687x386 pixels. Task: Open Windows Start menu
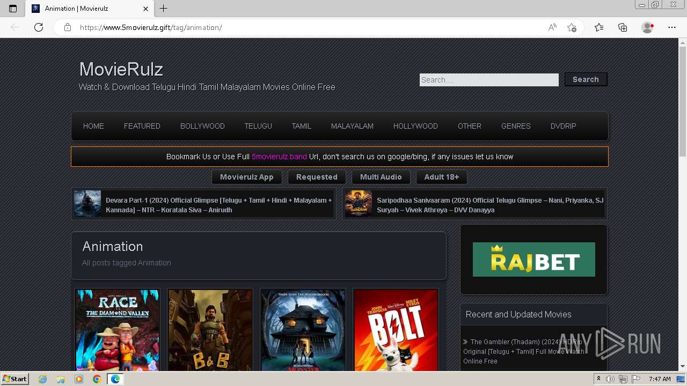14,378
